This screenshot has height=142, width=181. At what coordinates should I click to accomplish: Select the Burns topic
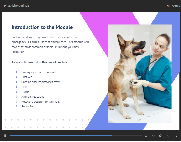click(x=25, y=92)
